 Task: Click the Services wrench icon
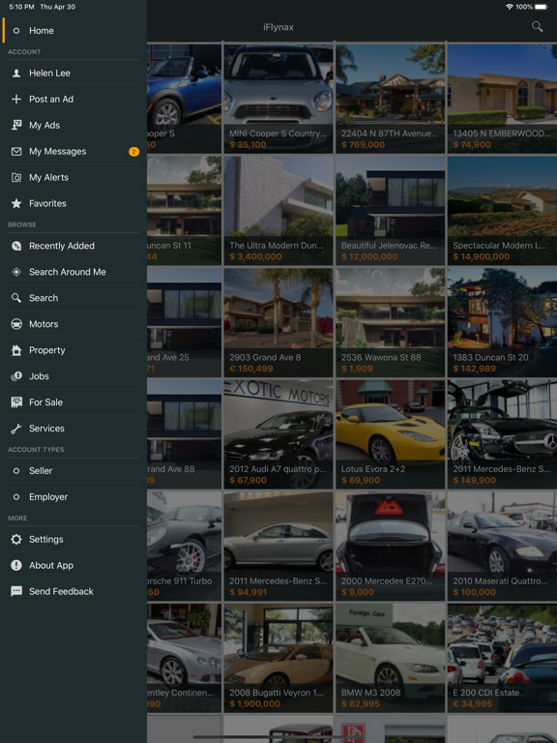(16, 429)
